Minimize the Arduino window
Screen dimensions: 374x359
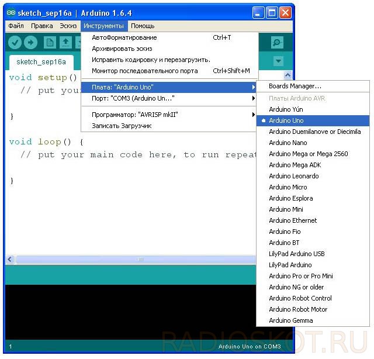tap(258, 13)
